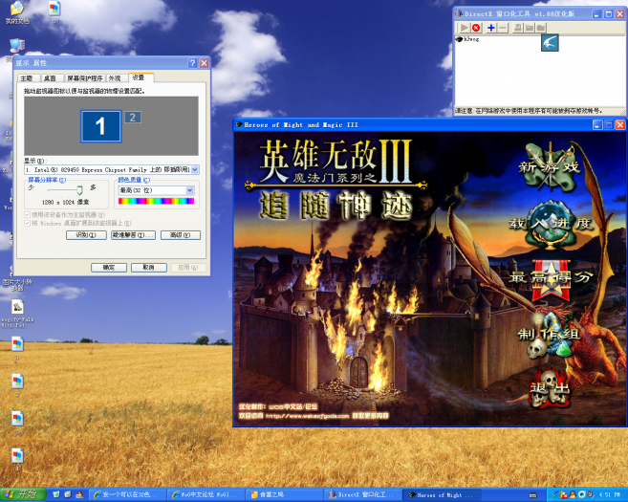Switch to the 桌面 tab

pyautogui.click(x=51, y=78)
